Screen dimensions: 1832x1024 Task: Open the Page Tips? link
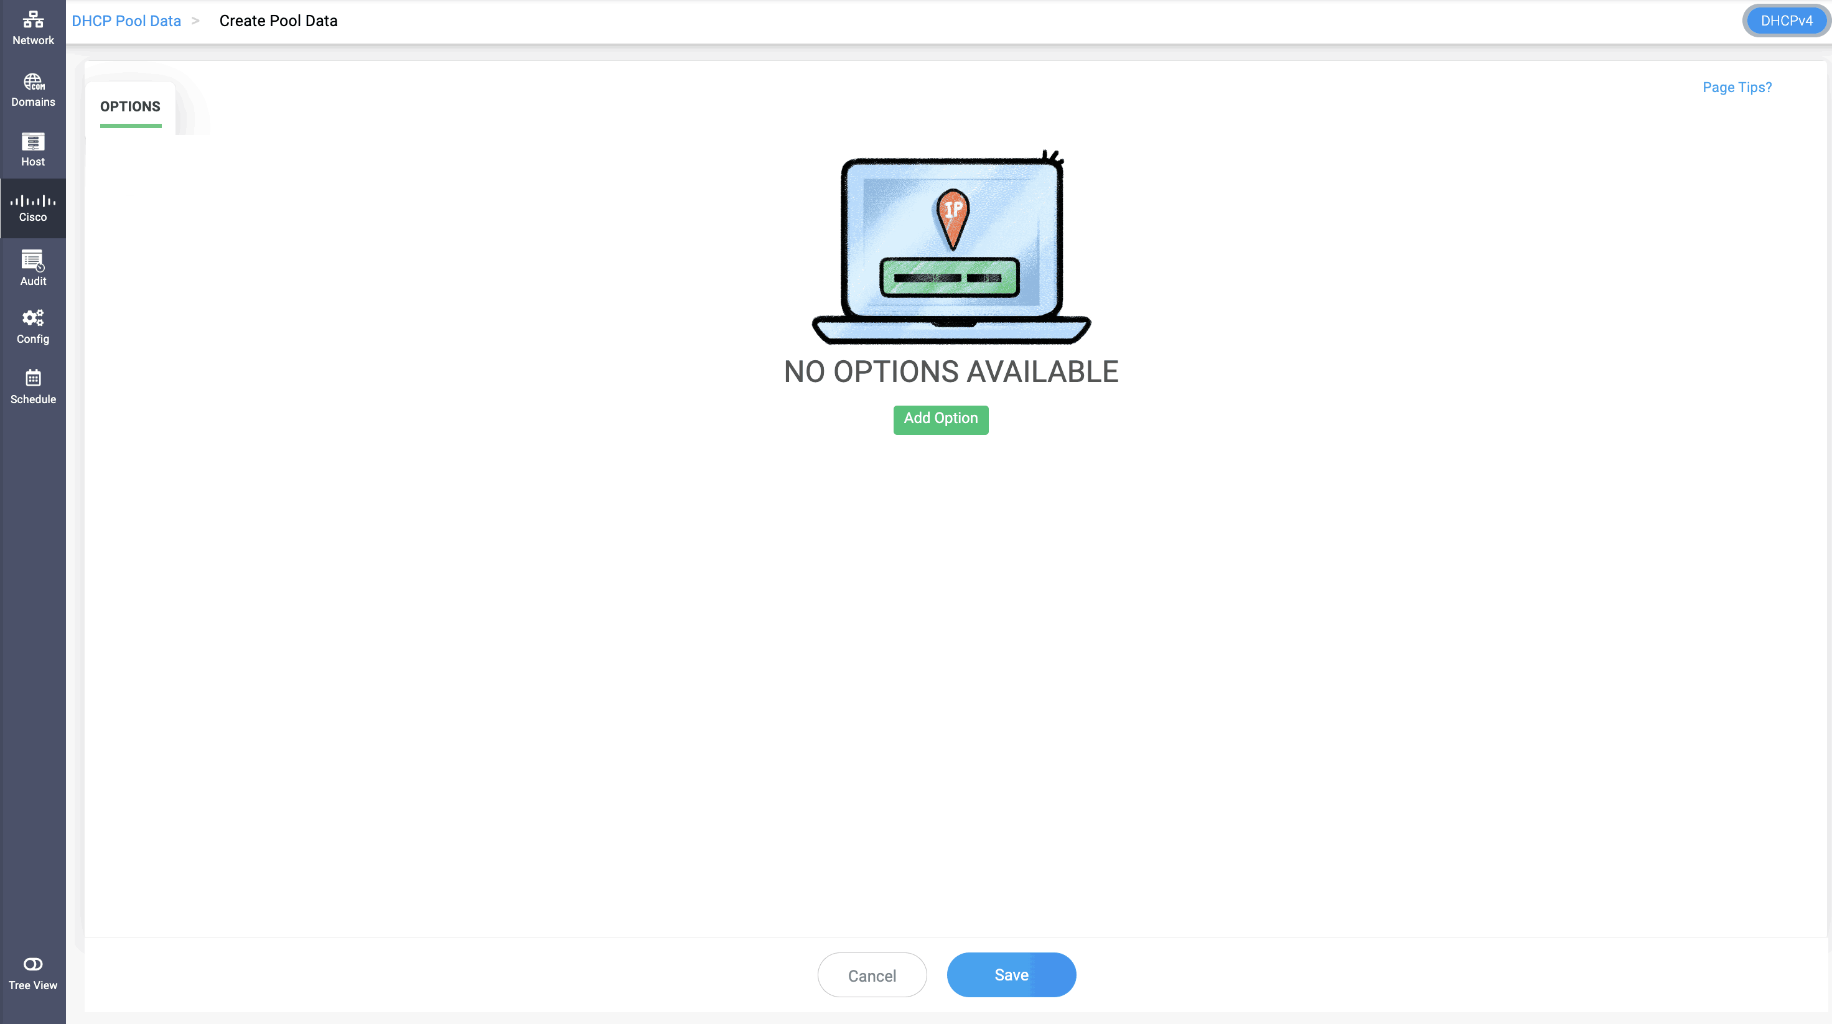point(1736,88)
